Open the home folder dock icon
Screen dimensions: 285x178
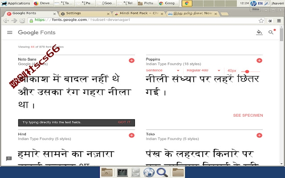pos(107,172)
